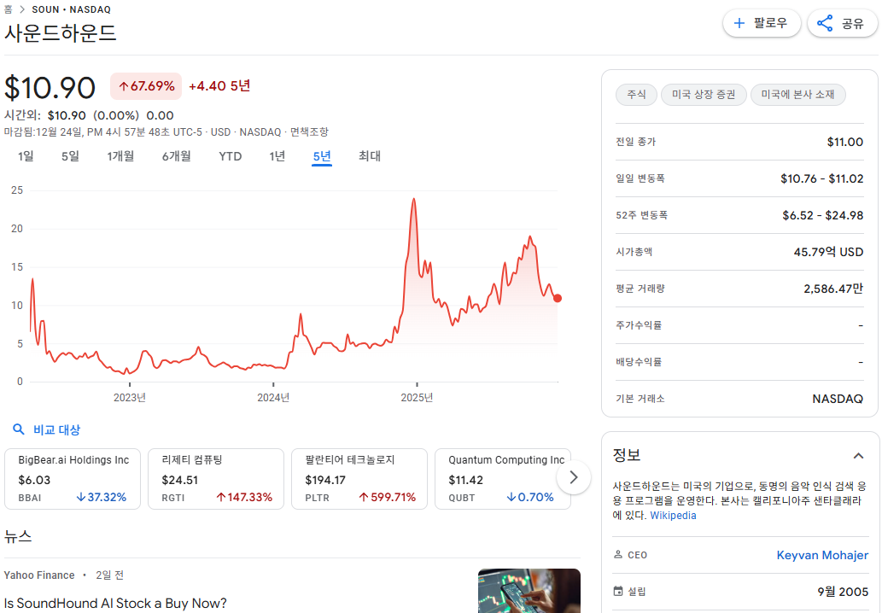Open BigBear.ai Holdings Inc card

[x=73, y=479]
